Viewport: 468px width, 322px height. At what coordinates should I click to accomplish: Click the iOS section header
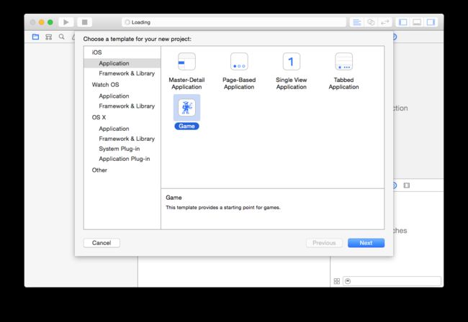[x=96, y=52]
